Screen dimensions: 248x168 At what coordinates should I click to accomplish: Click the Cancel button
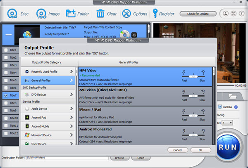[177, 150]
